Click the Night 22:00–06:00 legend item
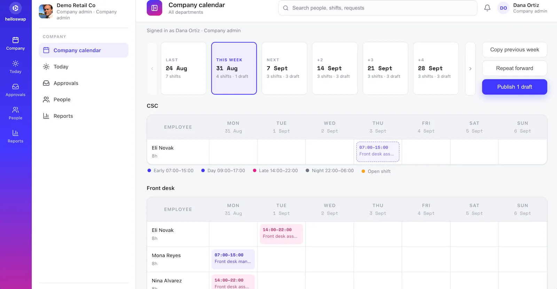The image size is (557, 289). coord(330,171)
